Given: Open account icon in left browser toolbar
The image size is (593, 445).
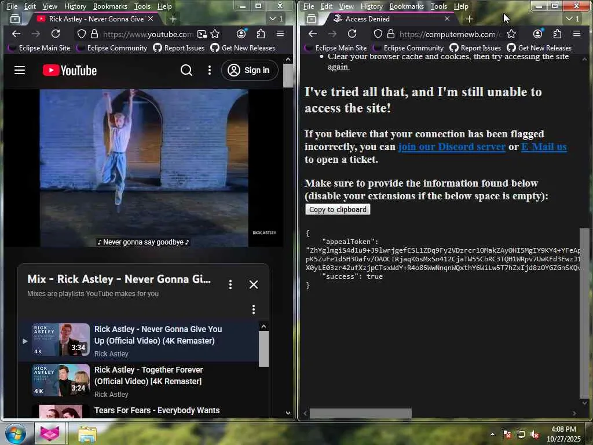Looking at the screenshot, I should point(241,34).
